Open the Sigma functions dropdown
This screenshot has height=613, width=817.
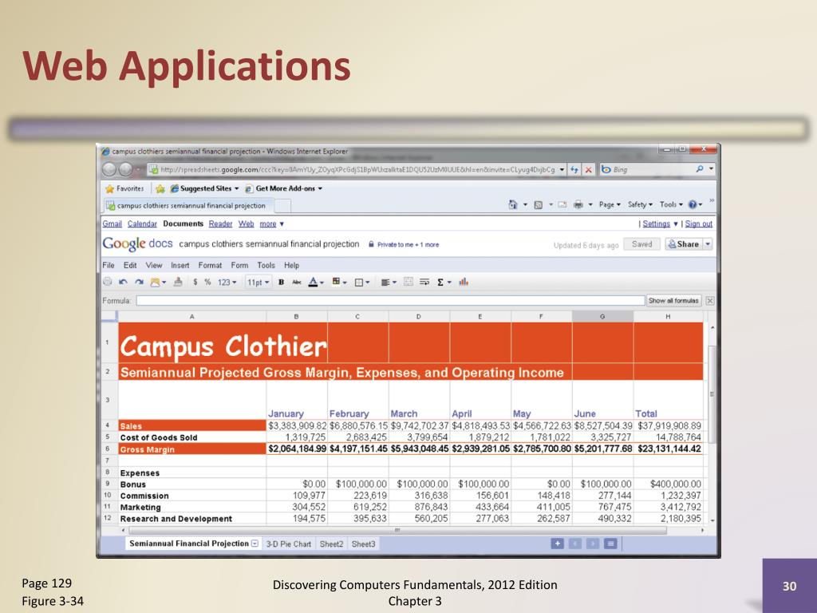(444, 282)
